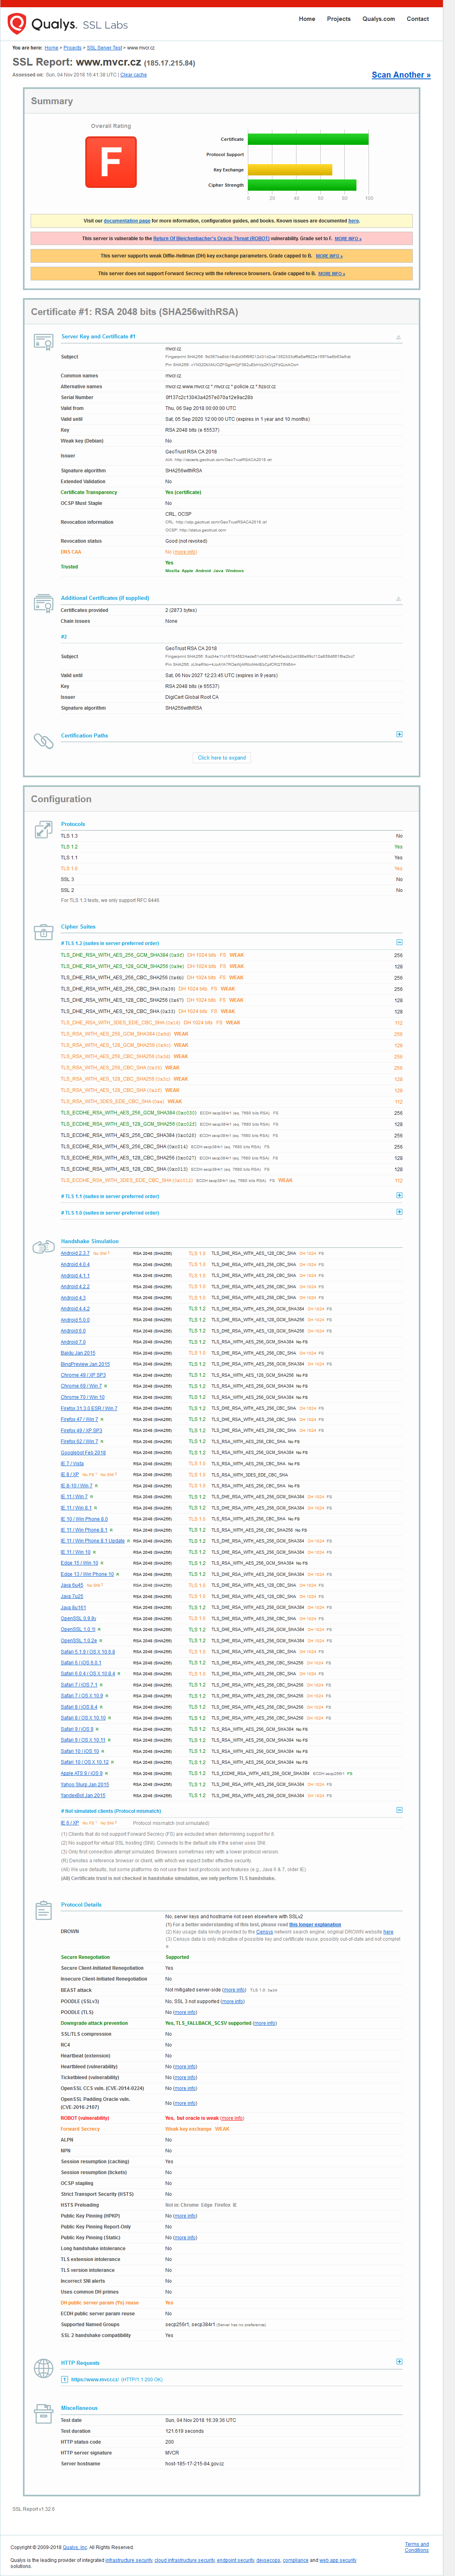Click the Protocols section icon

(43, 829)
